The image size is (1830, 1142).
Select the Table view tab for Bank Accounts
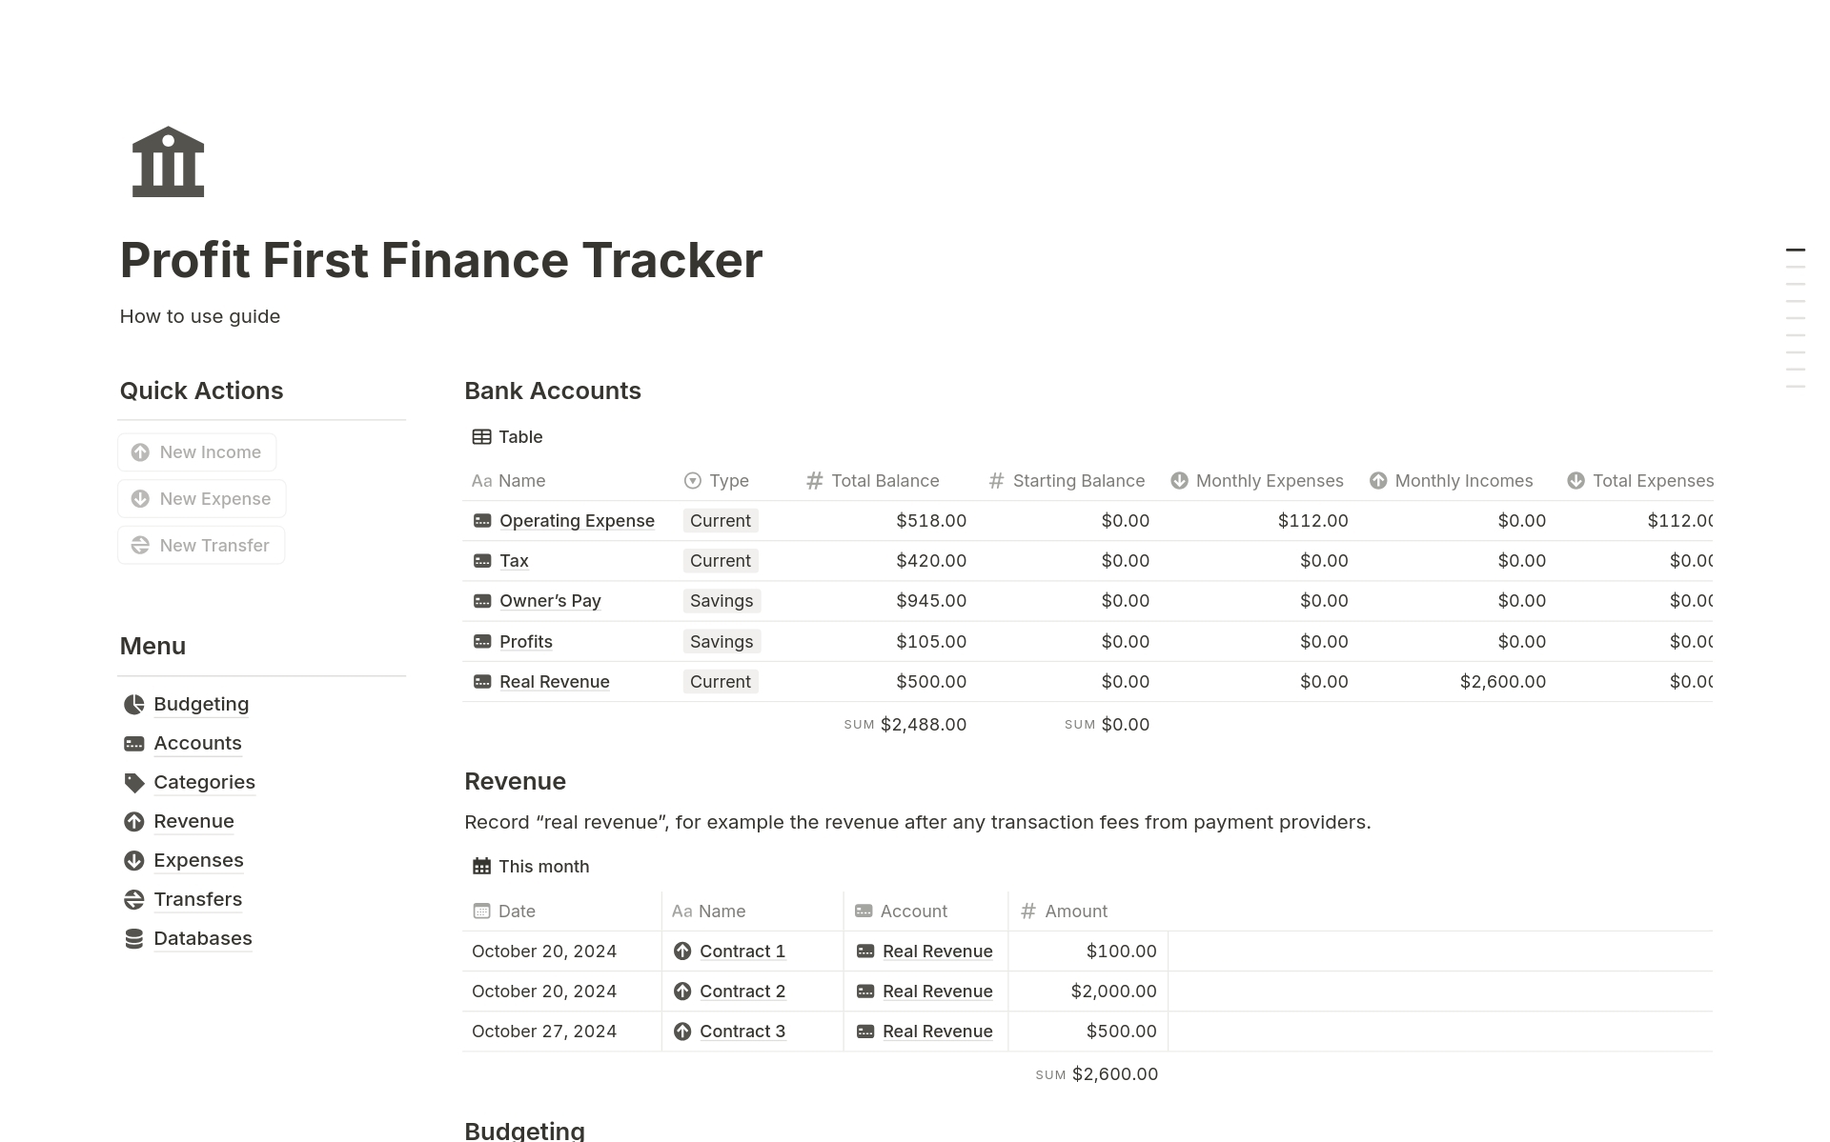coord(508,437)
